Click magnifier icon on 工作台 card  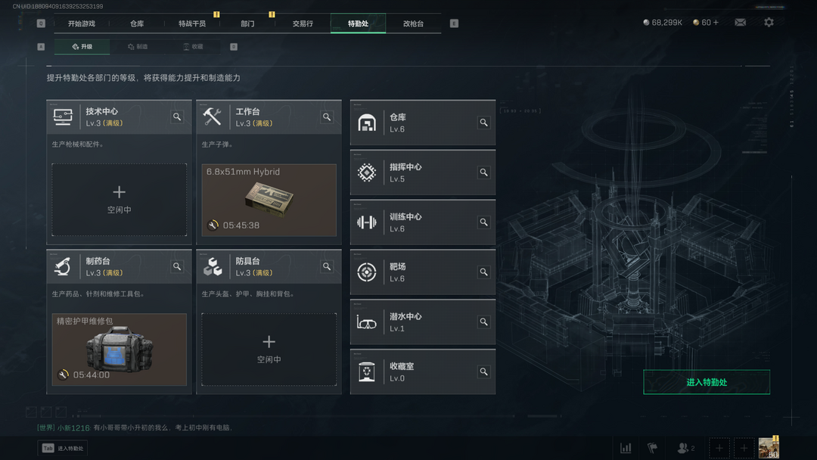[x=327, y=117]
